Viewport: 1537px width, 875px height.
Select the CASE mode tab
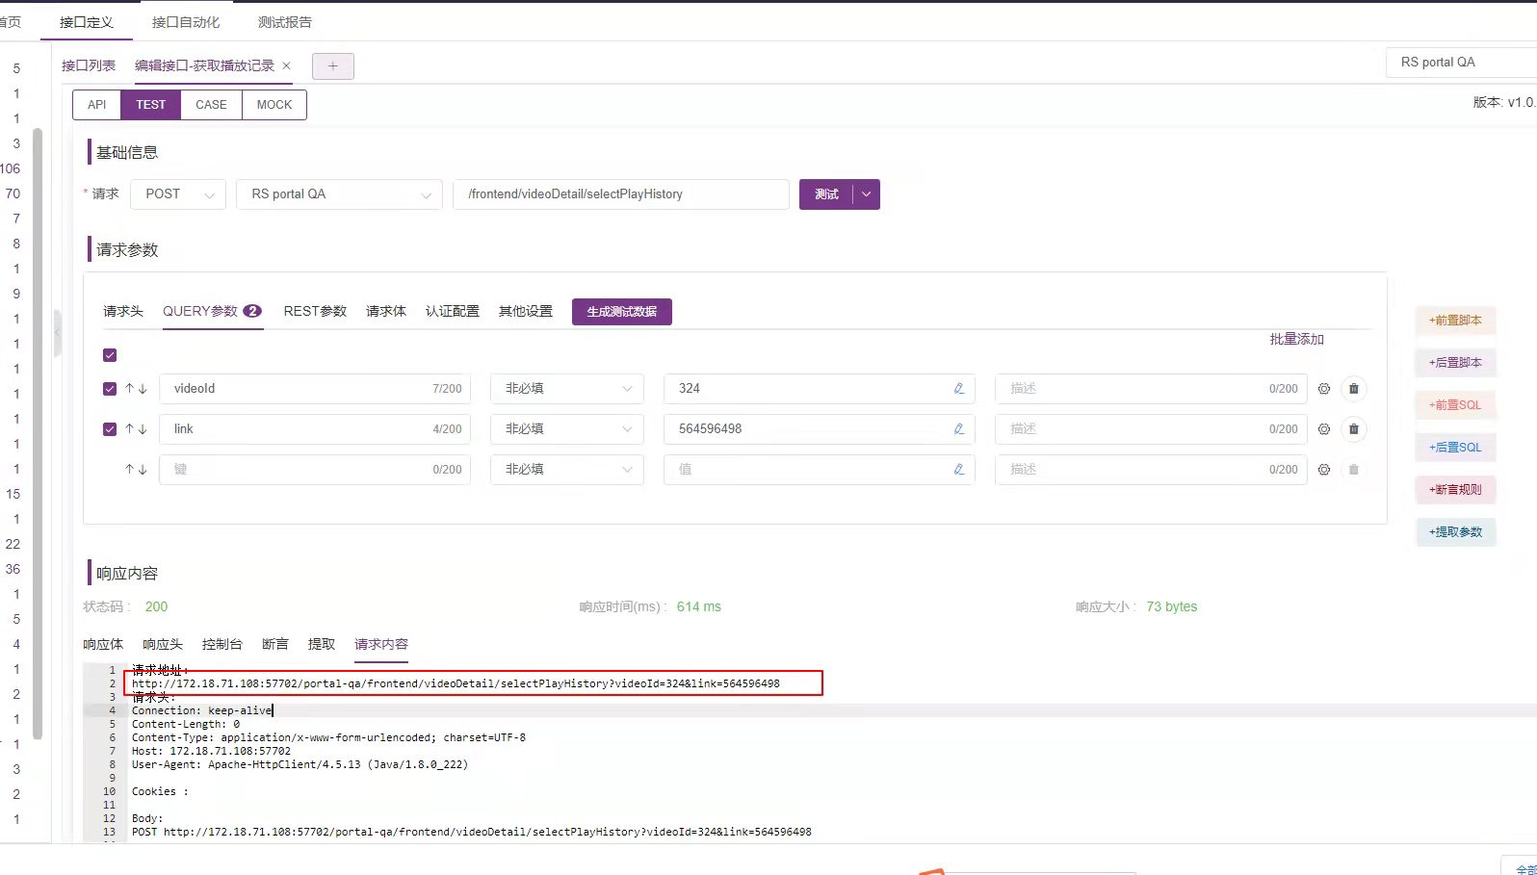coord(212,105)
